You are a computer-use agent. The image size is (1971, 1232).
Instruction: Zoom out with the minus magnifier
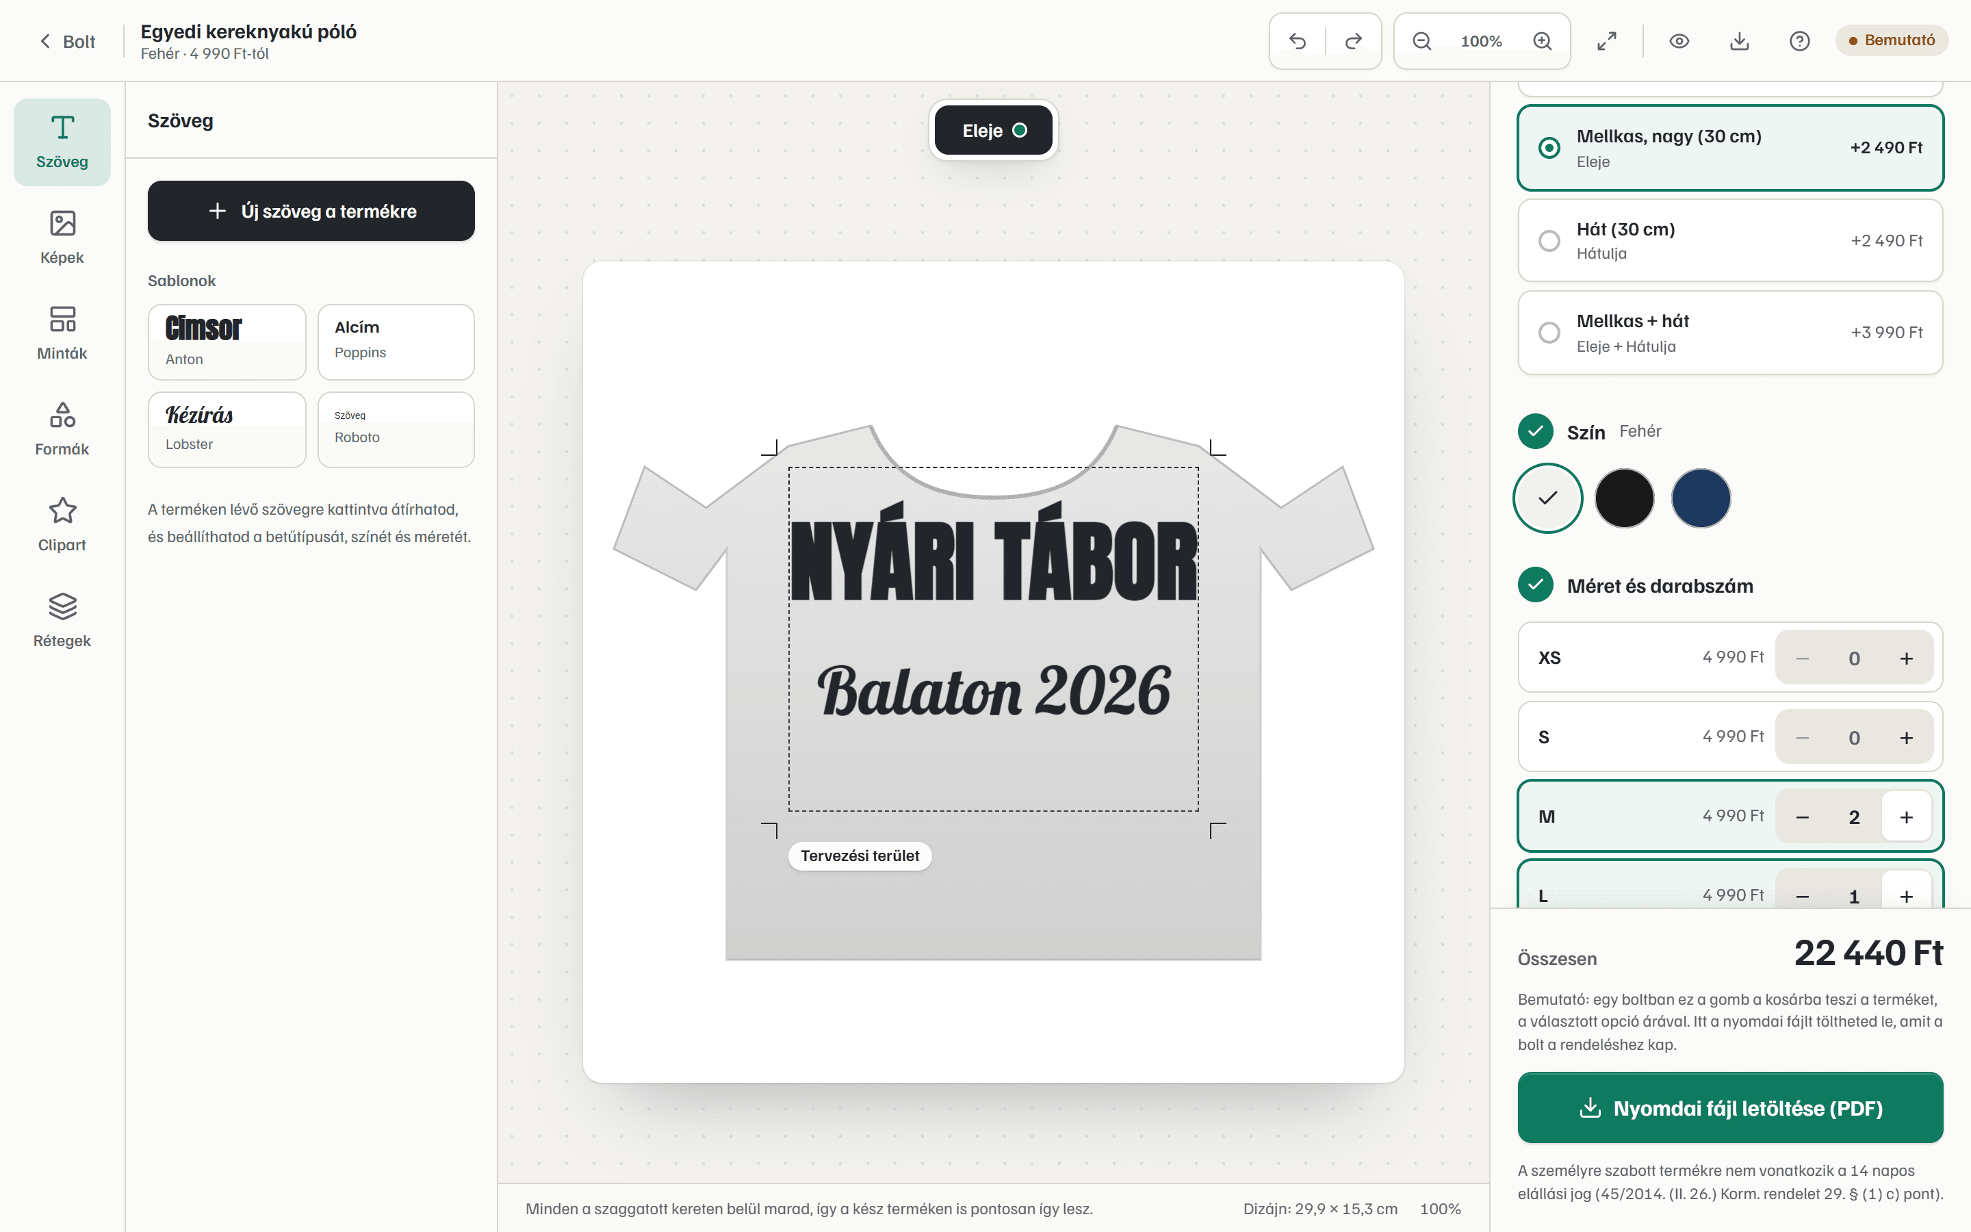coord(1421,41)
